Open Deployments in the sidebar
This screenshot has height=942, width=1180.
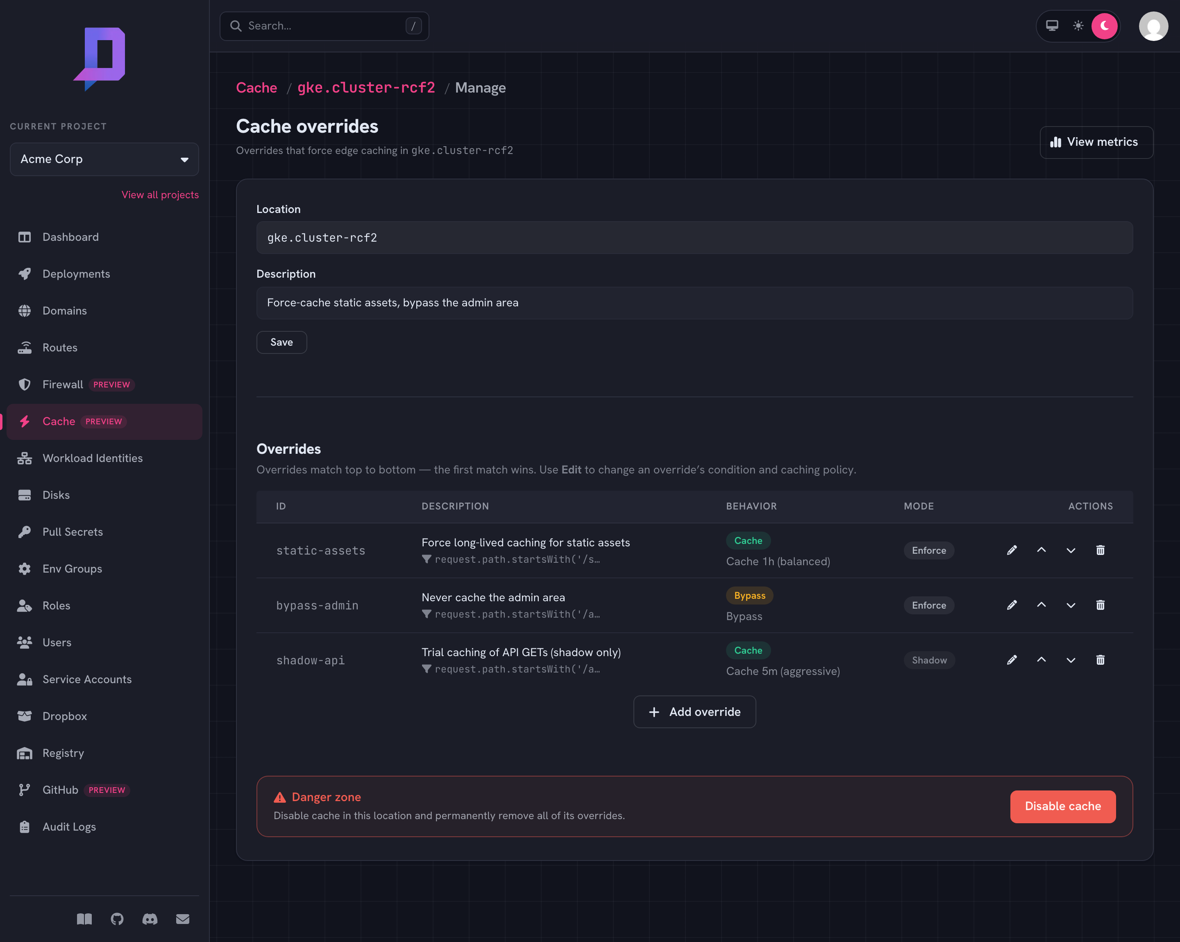pos(104,274)
